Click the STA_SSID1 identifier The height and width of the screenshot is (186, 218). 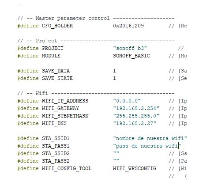[x=56, y=138]
